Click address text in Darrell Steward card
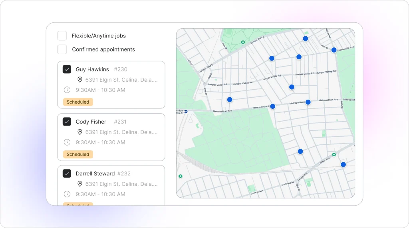The width and height of the screenshot is (409, 228). (x=121, y=184)
